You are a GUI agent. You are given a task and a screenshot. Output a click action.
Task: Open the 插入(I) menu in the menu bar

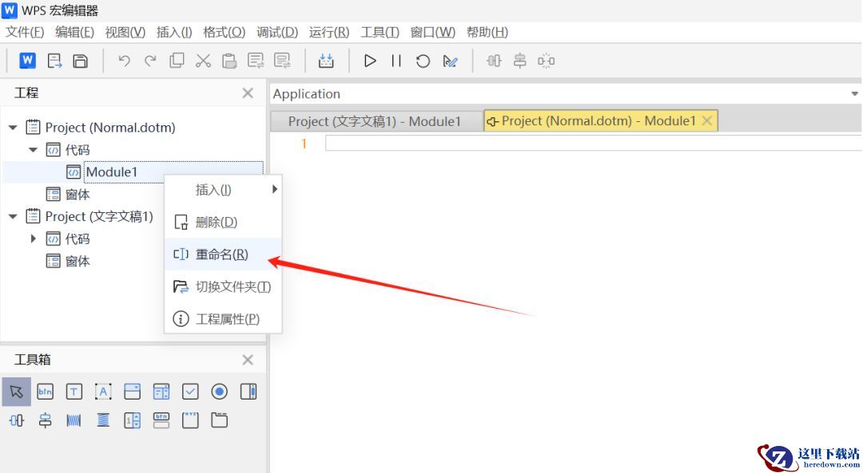click(174, 33)
